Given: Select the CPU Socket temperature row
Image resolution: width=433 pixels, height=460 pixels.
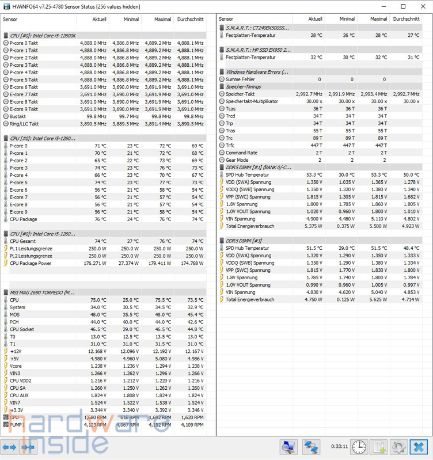Looking at the screenshot, I should pyautogui.click(x=104, y=329).
